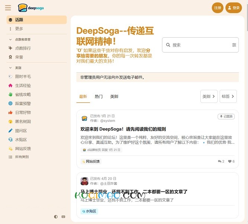Open the 提问区 category
Image resolution: width=248 pixels, height=224 pixels.
pos(36,130)
